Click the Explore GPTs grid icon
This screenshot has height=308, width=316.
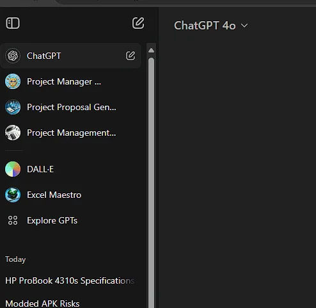pos(13,220)
